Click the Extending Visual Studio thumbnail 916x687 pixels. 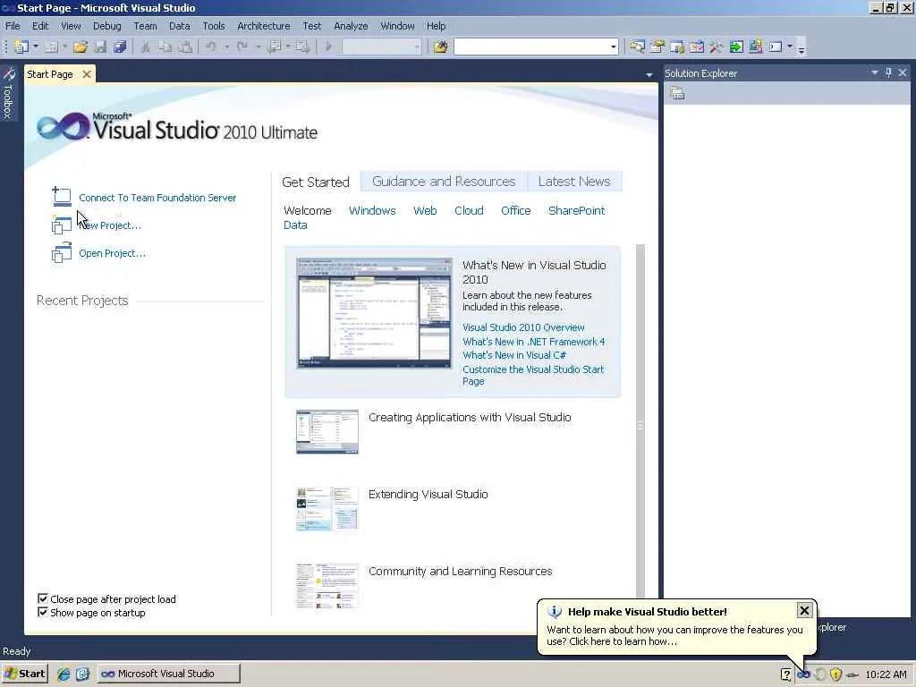pyautogui.click(x=327, y=508)
